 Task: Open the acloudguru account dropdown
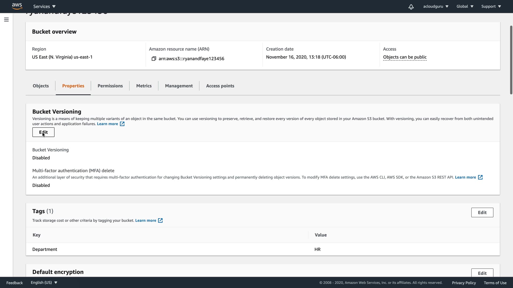click(436, 6)
